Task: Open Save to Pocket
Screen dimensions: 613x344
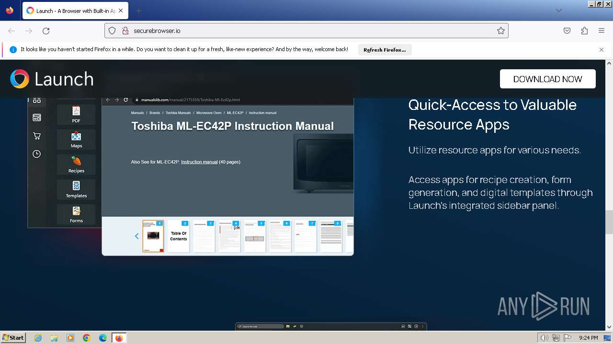Action: pyautogui.click(x=567, y=31)
